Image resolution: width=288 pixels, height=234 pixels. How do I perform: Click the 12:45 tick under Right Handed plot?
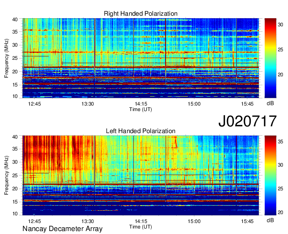coord(35,104)
